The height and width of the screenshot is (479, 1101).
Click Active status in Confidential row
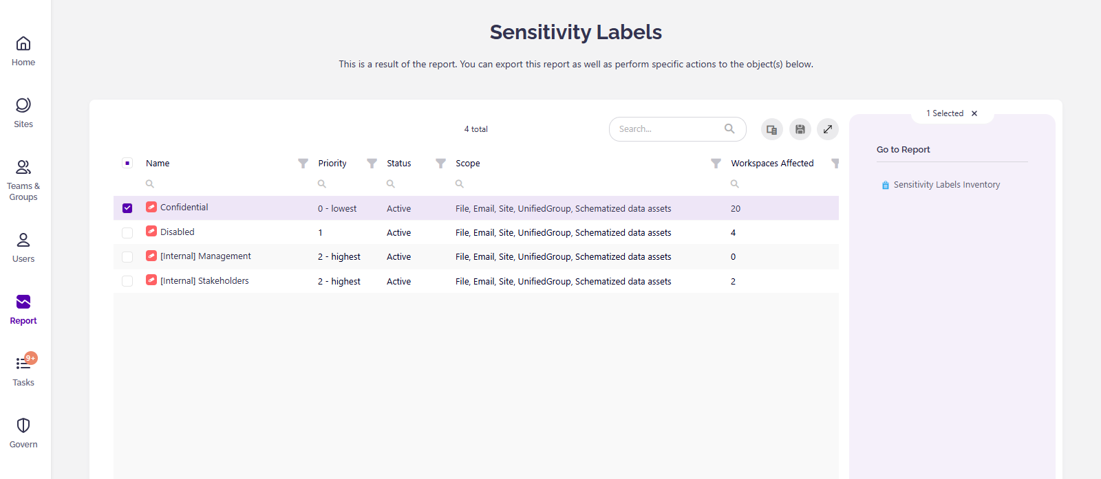coord(399,209)
